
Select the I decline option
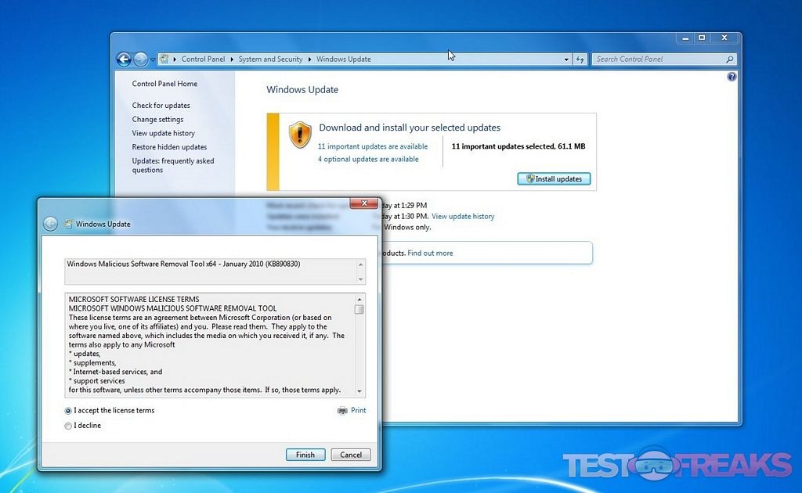68,426
